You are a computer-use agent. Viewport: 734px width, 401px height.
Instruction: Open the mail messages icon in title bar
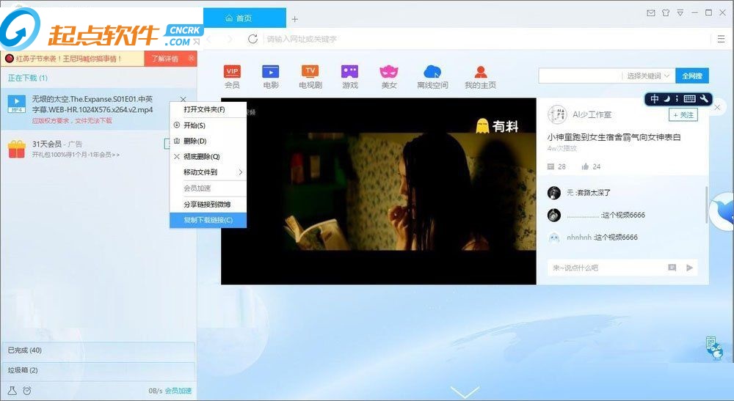pos(650,13)
